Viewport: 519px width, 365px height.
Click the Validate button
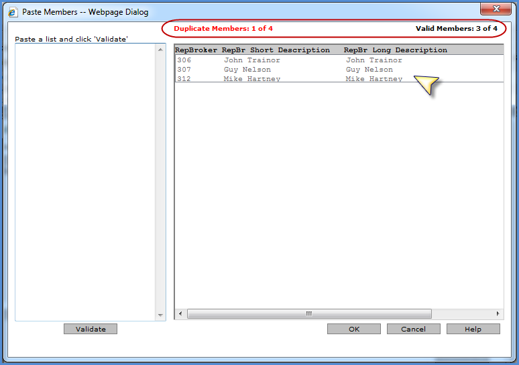[91, 329]
